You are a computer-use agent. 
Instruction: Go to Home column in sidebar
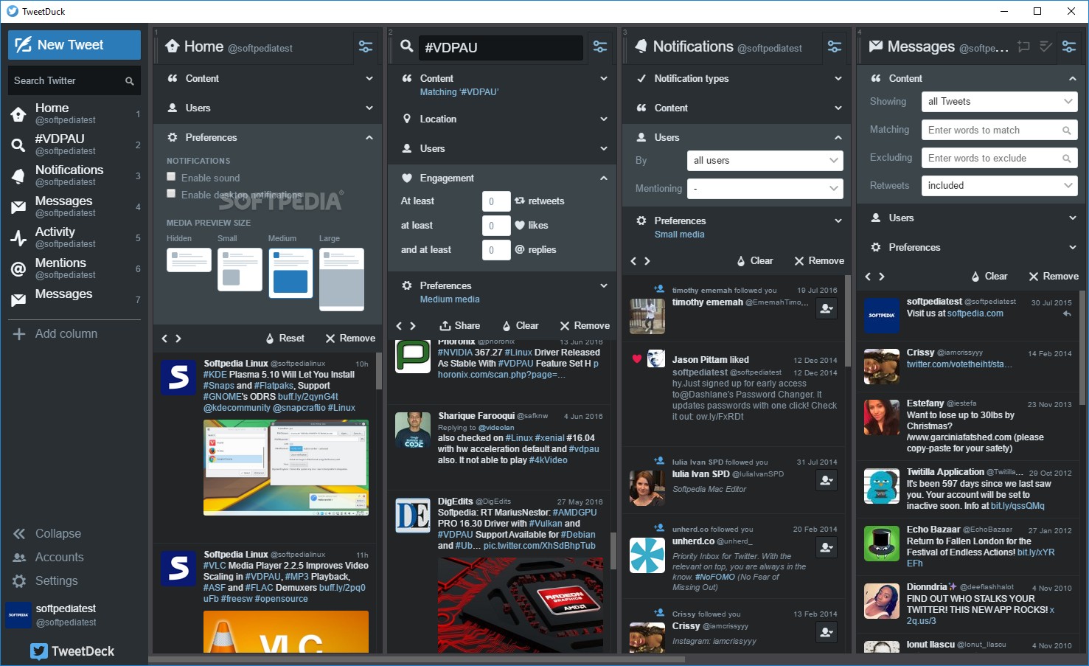[74, 114]
